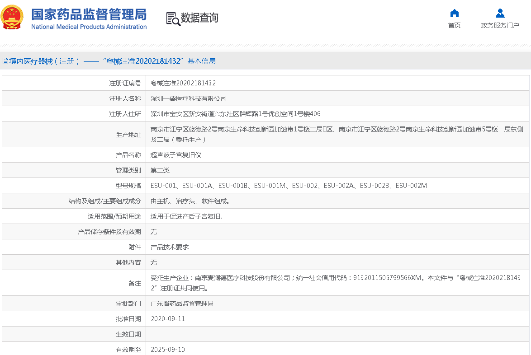Open the 产品技术要求 attachment
Image resolution: width=531 pixels, height=355 pixels.
tap(170, 247)
